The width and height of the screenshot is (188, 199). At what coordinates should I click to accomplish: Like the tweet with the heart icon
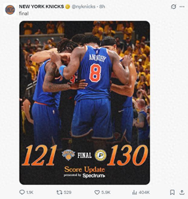tap(97, 192)
